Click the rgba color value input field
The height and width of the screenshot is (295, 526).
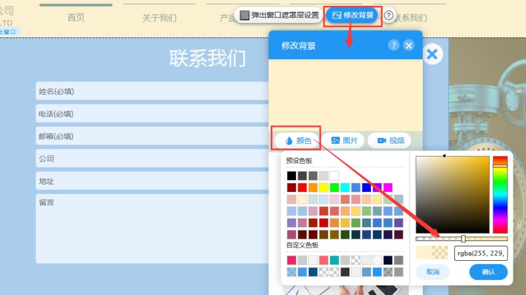click(481, 253)
